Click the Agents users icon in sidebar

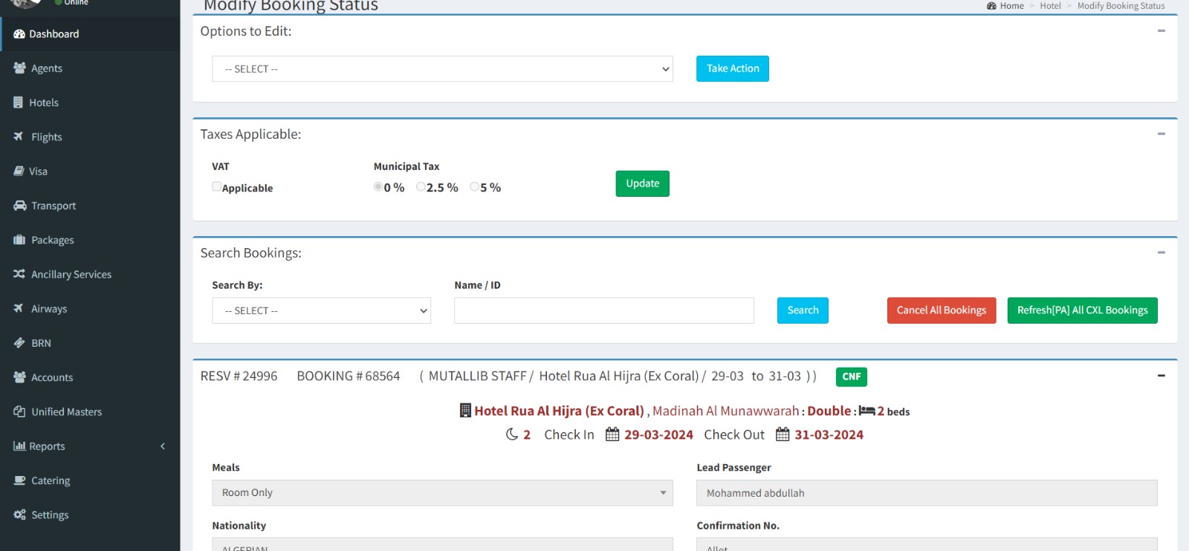(19, 68)
